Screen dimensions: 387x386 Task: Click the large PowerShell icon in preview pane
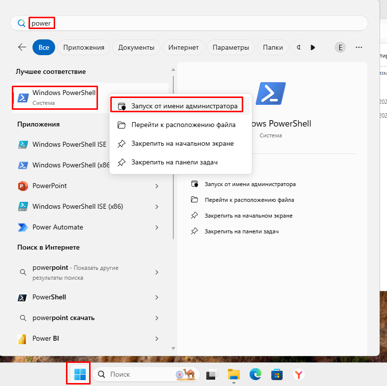tap(271, 94)
